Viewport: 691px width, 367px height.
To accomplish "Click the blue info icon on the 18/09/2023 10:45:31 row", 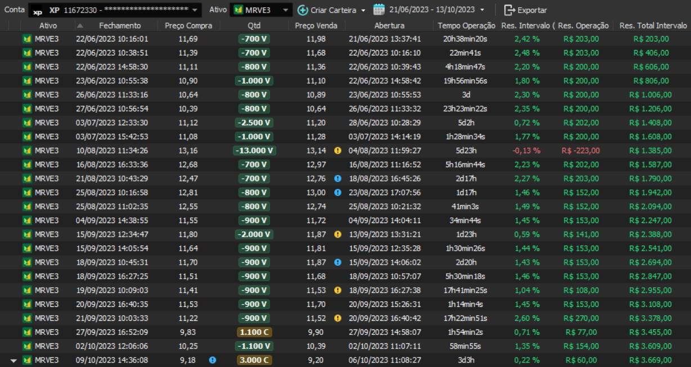I will pyautogui.click(x=338, y=262).
